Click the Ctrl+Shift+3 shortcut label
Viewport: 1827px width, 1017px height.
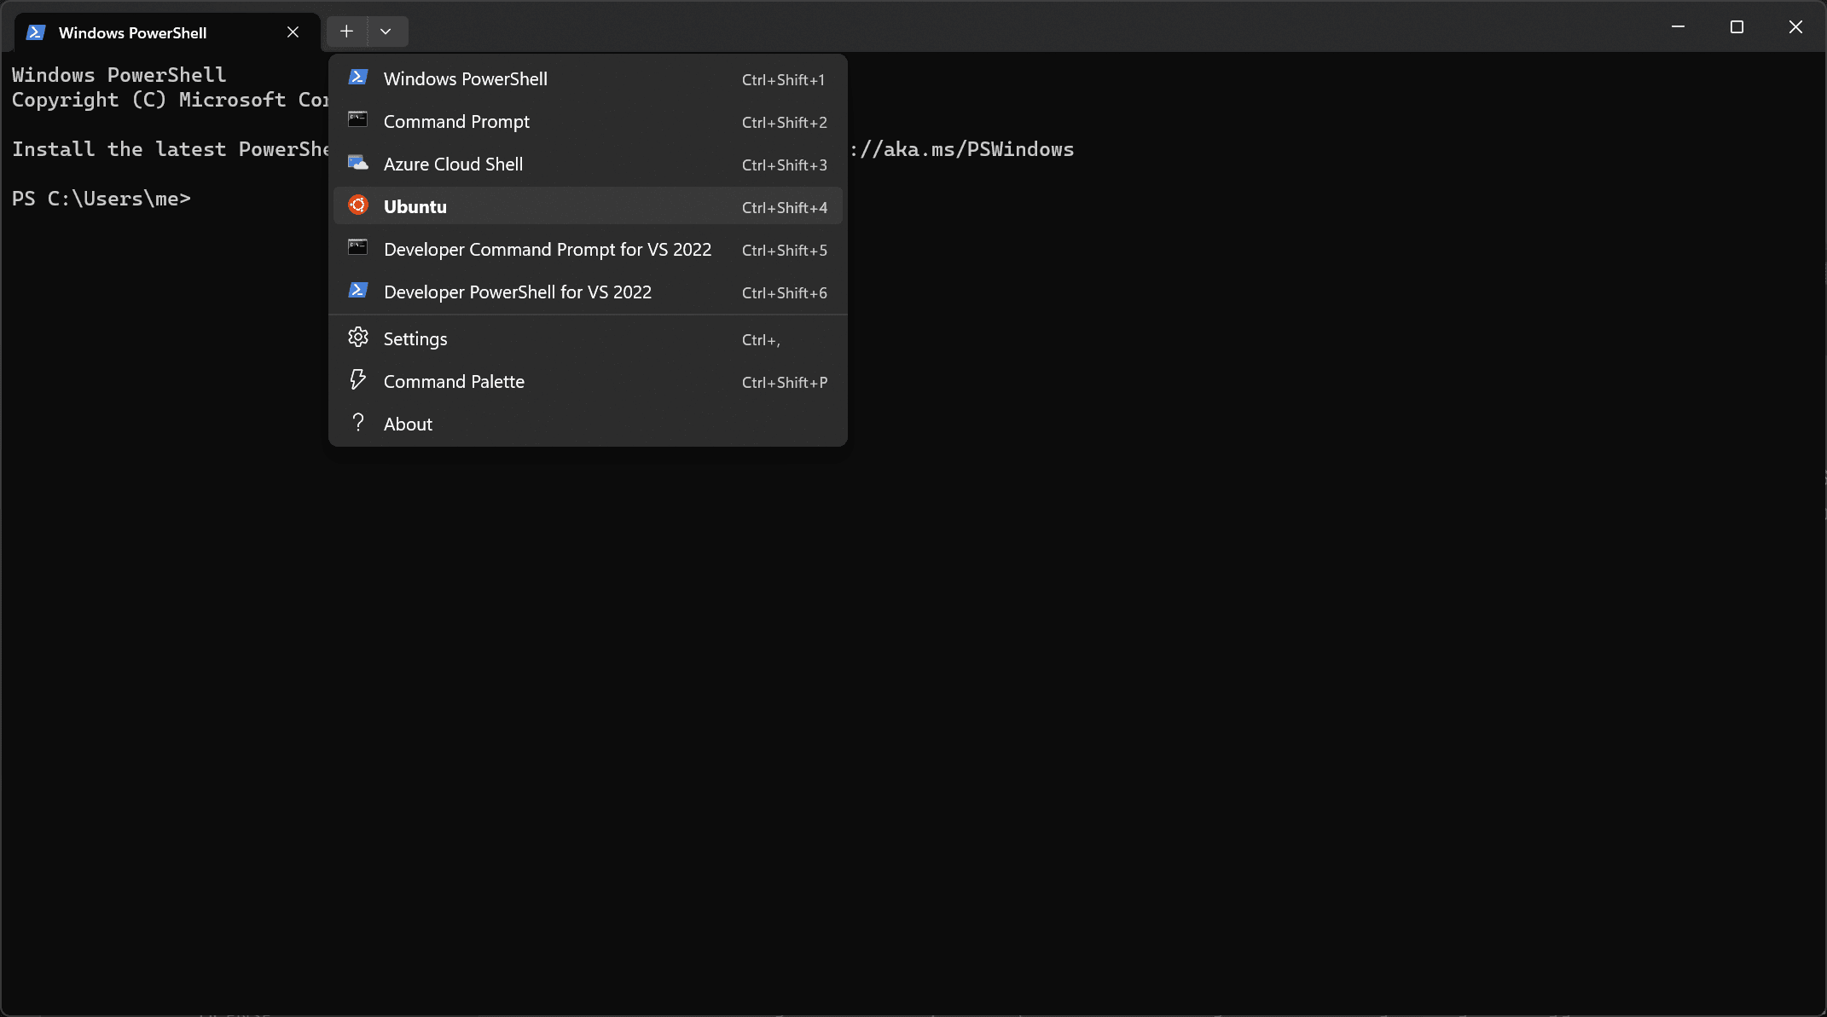point(784,165)
